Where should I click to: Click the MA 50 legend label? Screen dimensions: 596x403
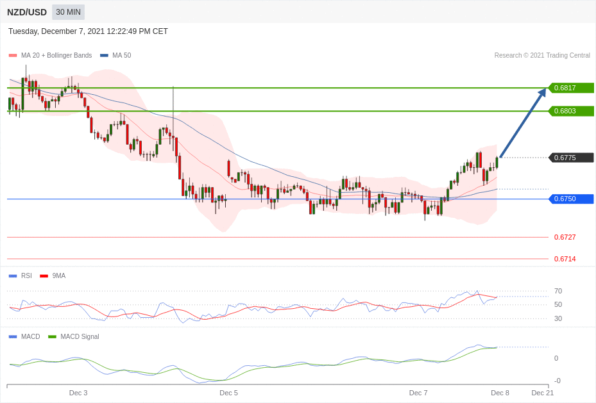coord(122,55)
